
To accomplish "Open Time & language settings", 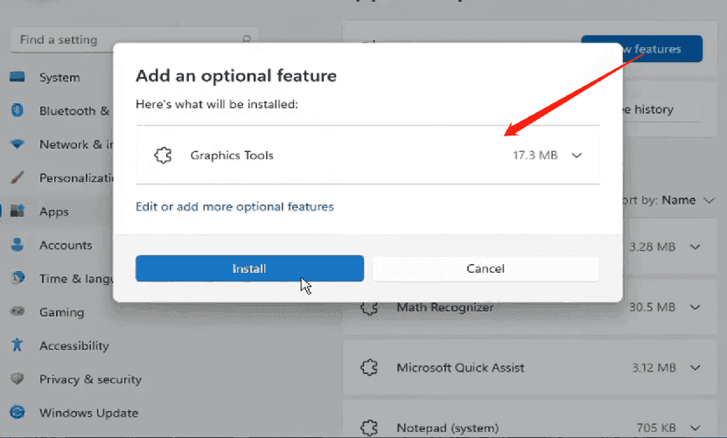I will pos(76,278).
